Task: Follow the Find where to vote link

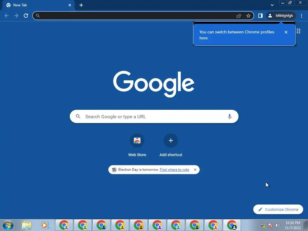Action: tap(174, 170)
